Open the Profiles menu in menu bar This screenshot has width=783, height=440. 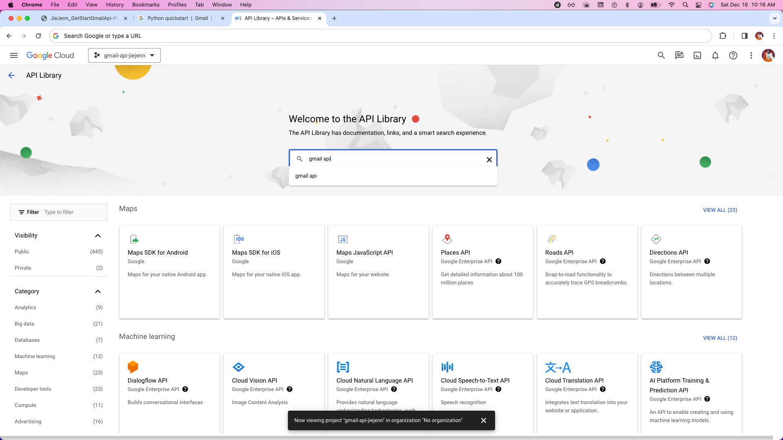pyautogui.click(x=177, y=5)
